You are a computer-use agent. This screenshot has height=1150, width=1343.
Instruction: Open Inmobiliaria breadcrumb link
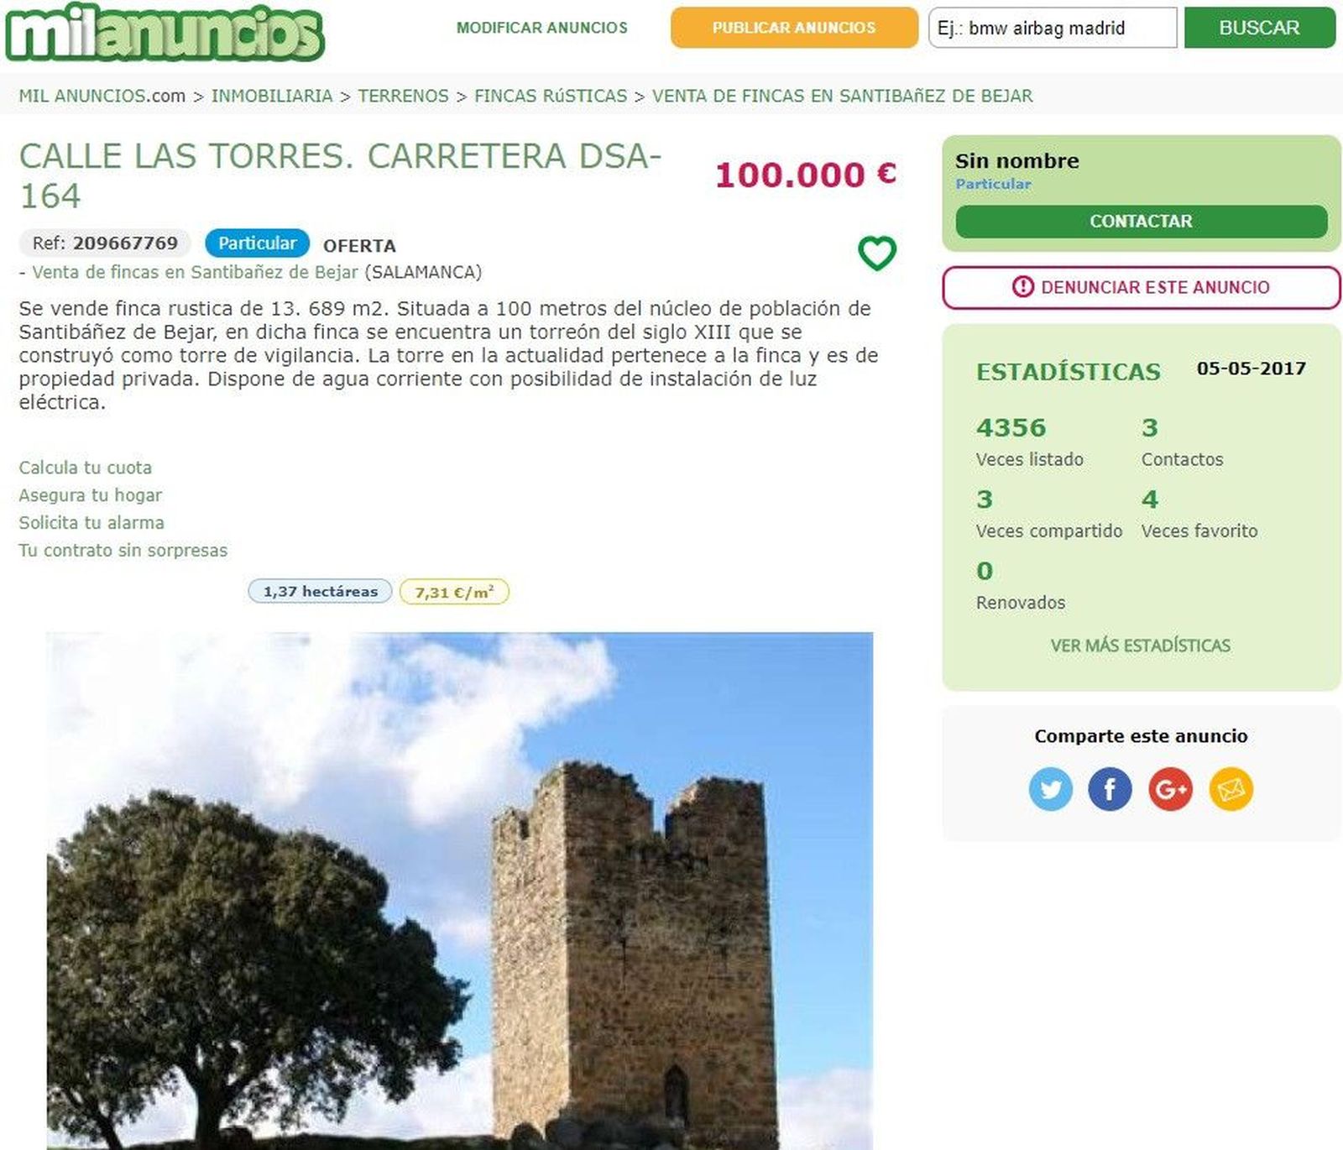coord(272,96)
